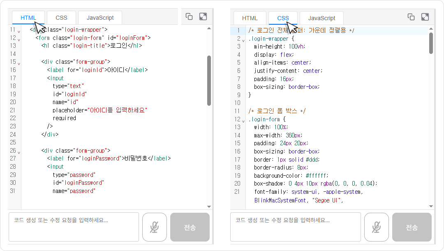Fold the .login-form rule at CSS line 12
Viewport: 444px width, 251px height.
[244, 121]
